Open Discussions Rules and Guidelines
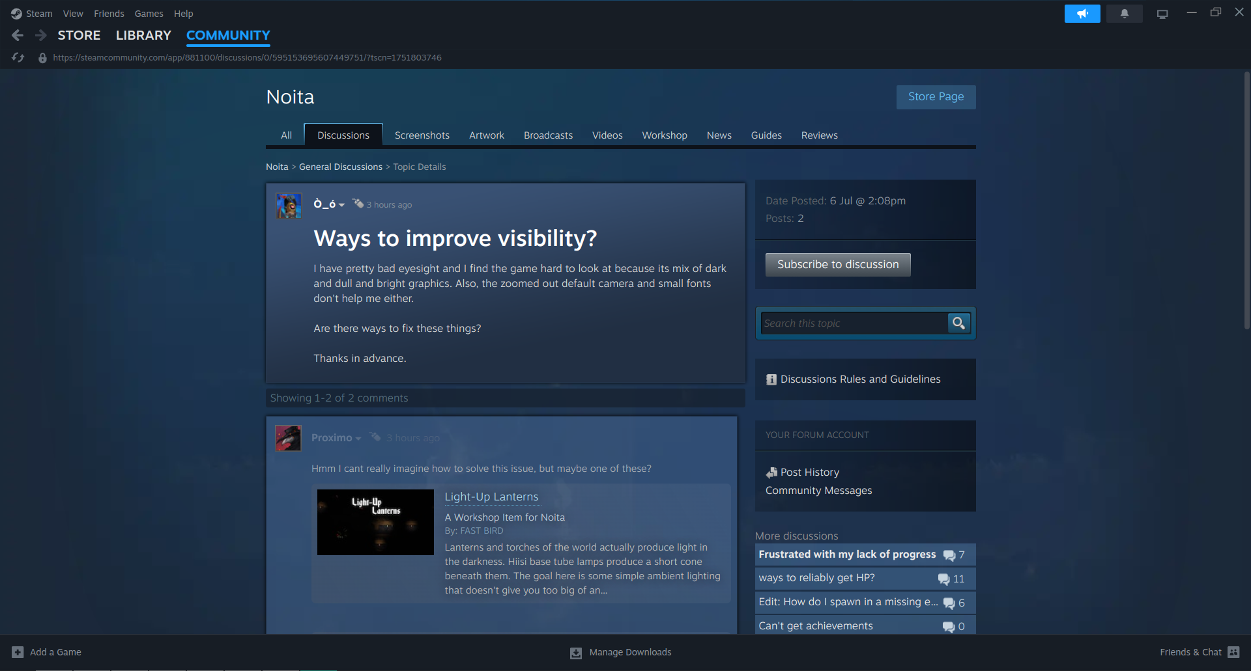1251x671 pixels. click(860, 379)
